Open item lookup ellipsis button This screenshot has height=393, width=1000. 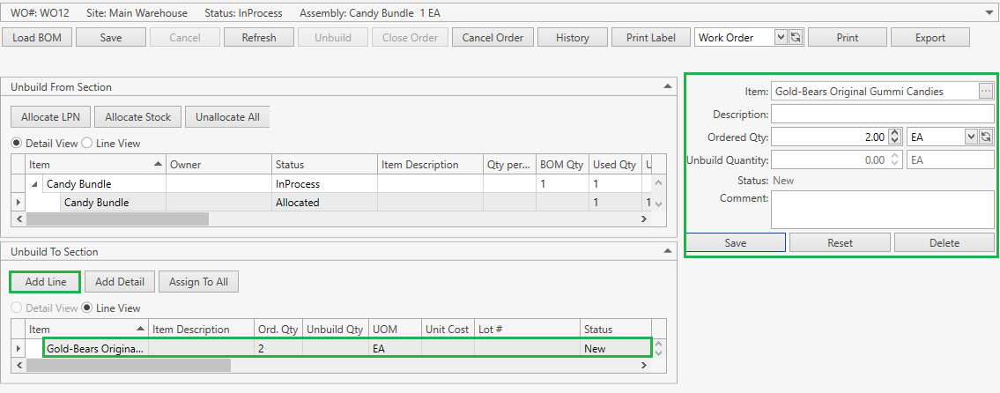(986, 91)
